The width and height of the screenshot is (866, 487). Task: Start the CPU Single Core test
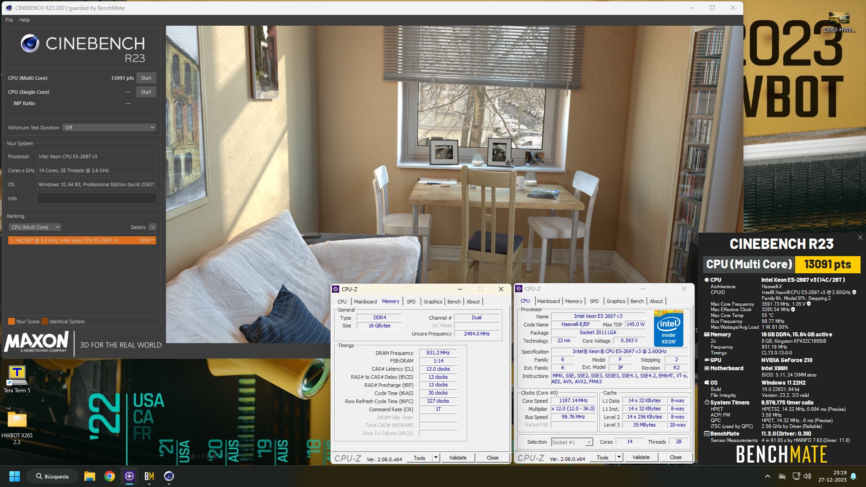click(146, 92)
